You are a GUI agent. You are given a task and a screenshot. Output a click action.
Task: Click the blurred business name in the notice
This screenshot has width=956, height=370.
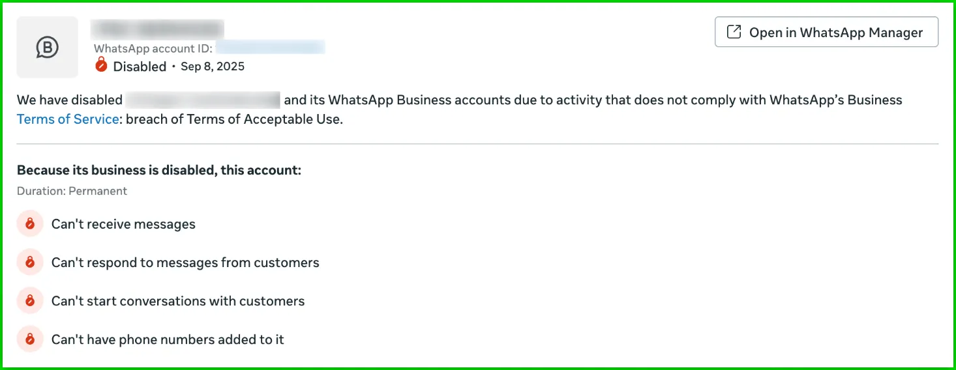coord(203,100)
